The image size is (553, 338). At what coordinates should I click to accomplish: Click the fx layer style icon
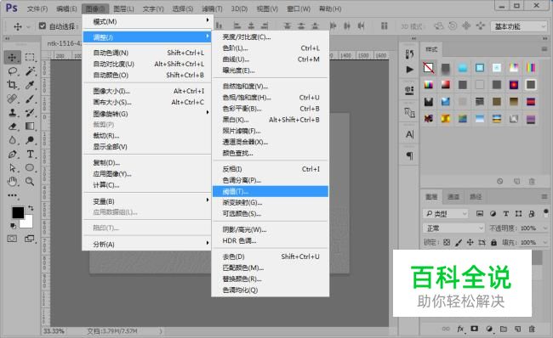(x=460, y=329)
